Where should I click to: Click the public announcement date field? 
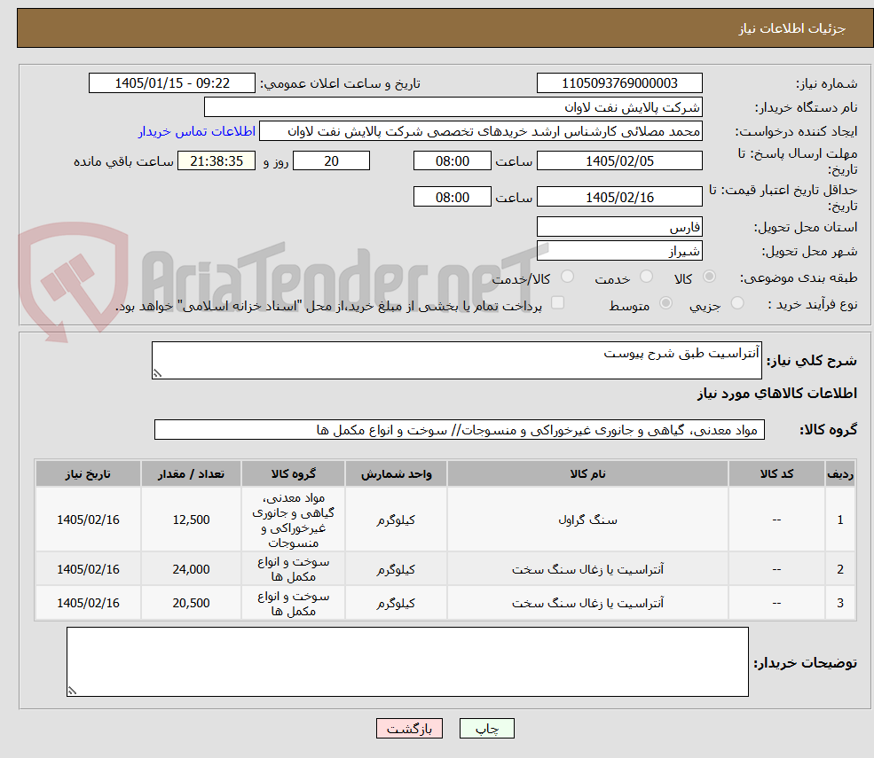pyautogui.click(x=171, y=83)
